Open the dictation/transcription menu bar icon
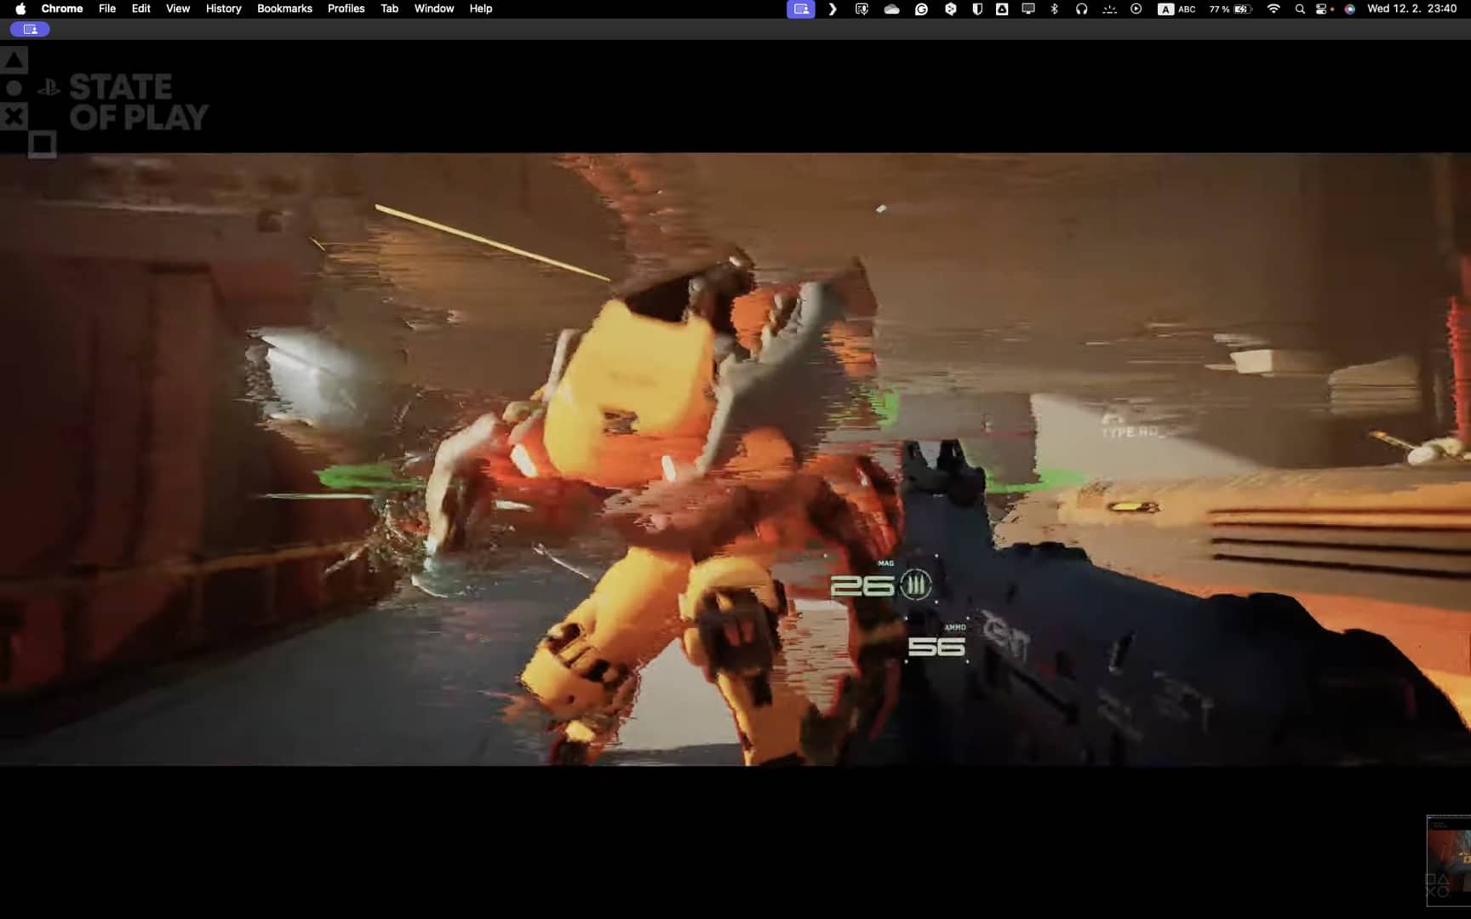The width and height of the screenshot is (1471, 919). pos(861,9)
